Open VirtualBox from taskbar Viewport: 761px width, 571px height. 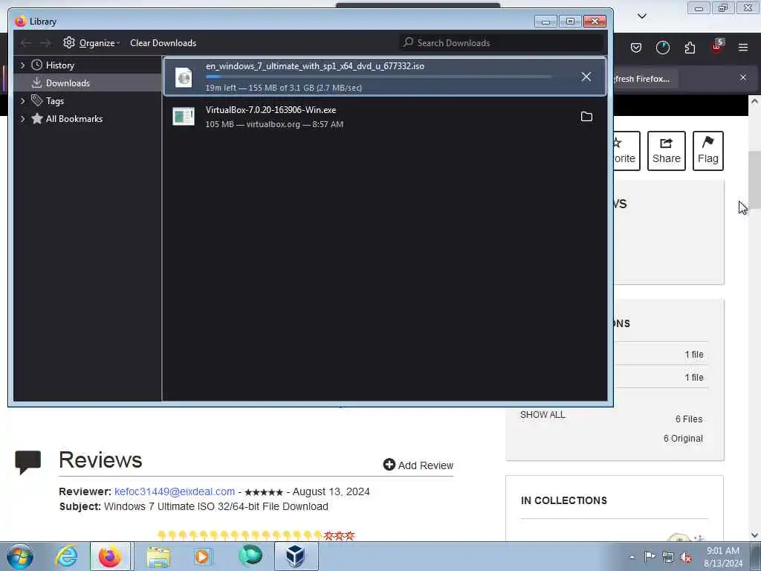pyautogui.click(x=296, y=556)
